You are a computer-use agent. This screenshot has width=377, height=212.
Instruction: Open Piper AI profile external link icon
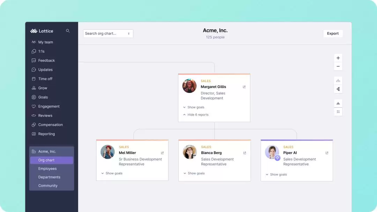(327, 153)
